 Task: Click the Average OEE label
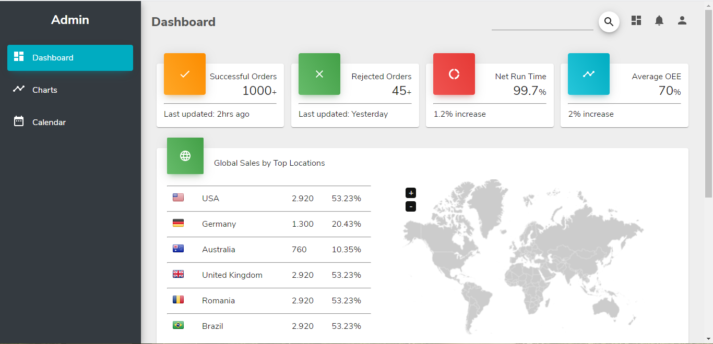657,77
